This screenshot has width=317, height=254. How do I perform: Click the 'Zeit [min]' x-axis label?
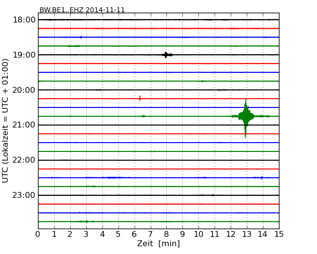[158, 243]
